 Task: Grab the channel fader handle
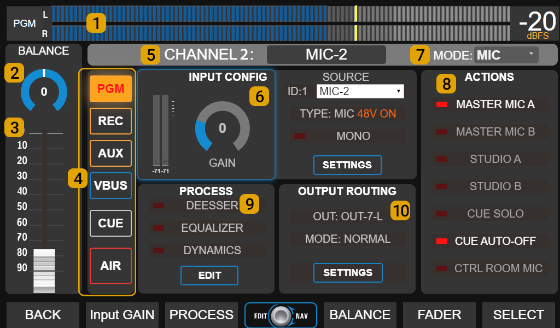click(x=44, y=271)
